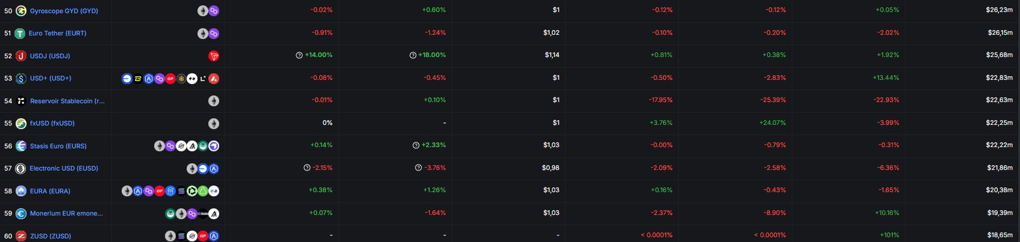Viewport: 1020px width, 242px height.
Task: Click the red Avalanche chain icon in USD+ row
Action: coord(214,79)
